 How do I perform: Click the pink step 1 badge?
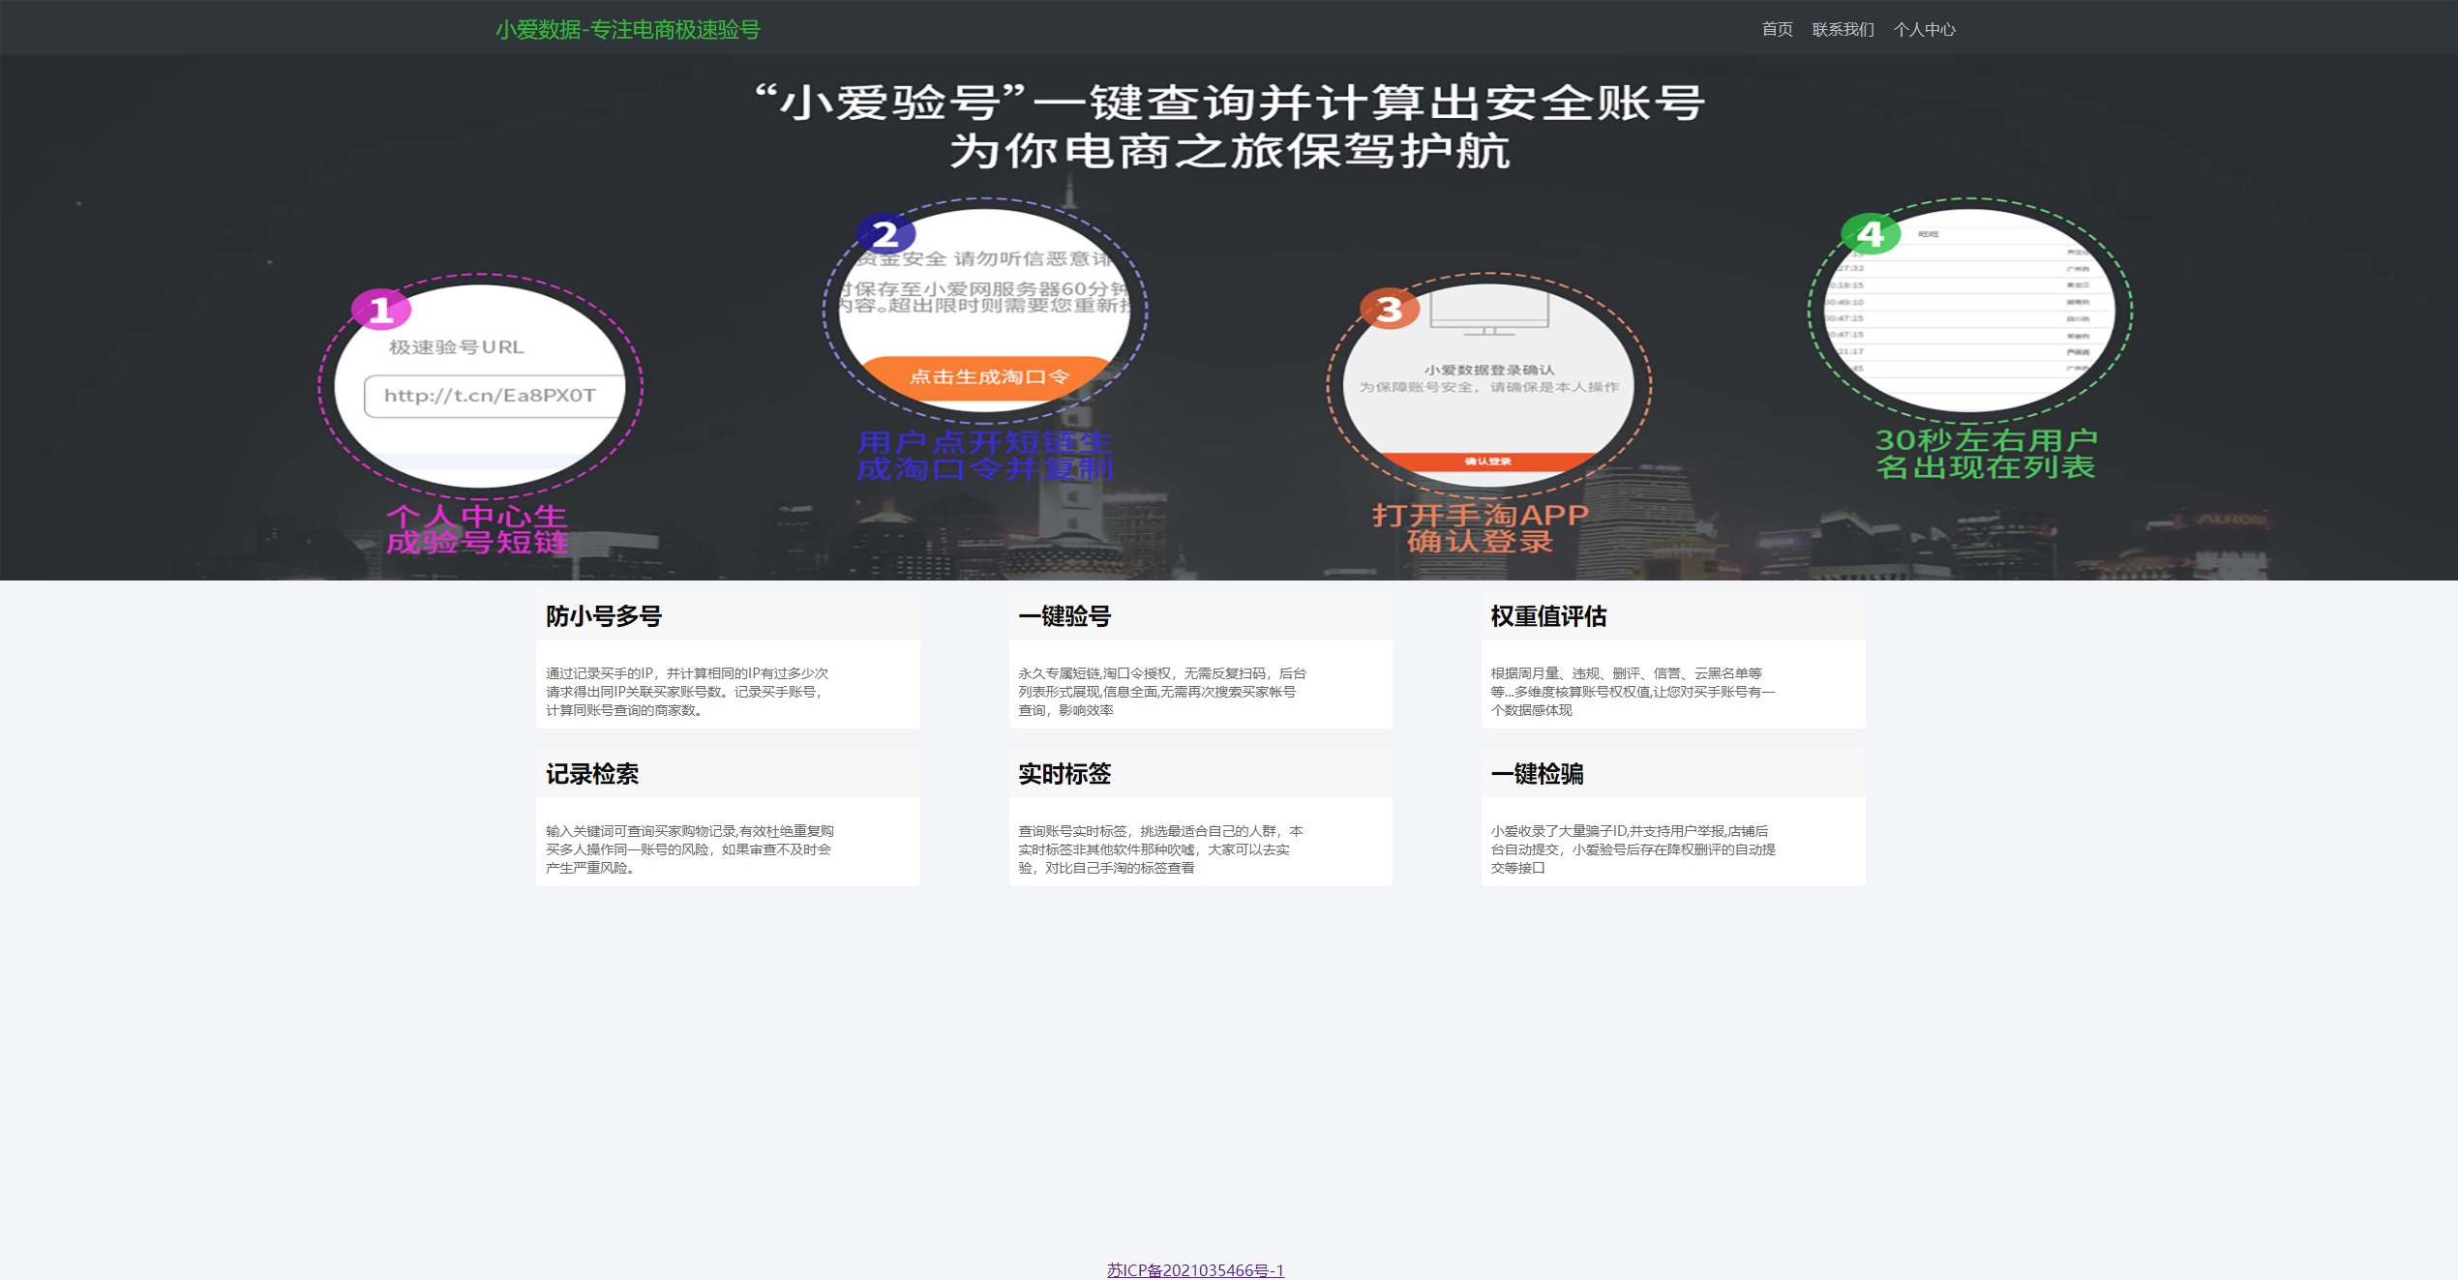[x=380, y=310]
